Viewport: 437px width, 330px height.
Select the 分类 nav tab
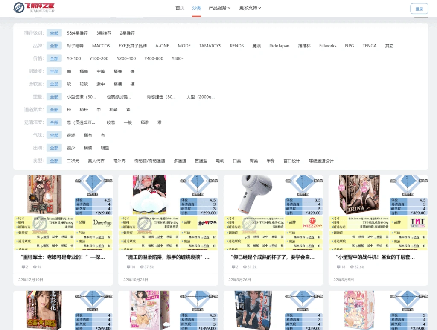point(196,8)
